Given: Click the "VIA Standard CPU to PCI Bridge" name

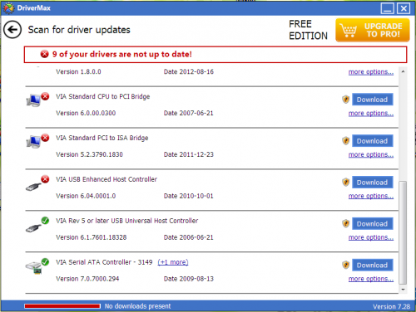Looking at the screenshot, I should (x=103, y=96).
